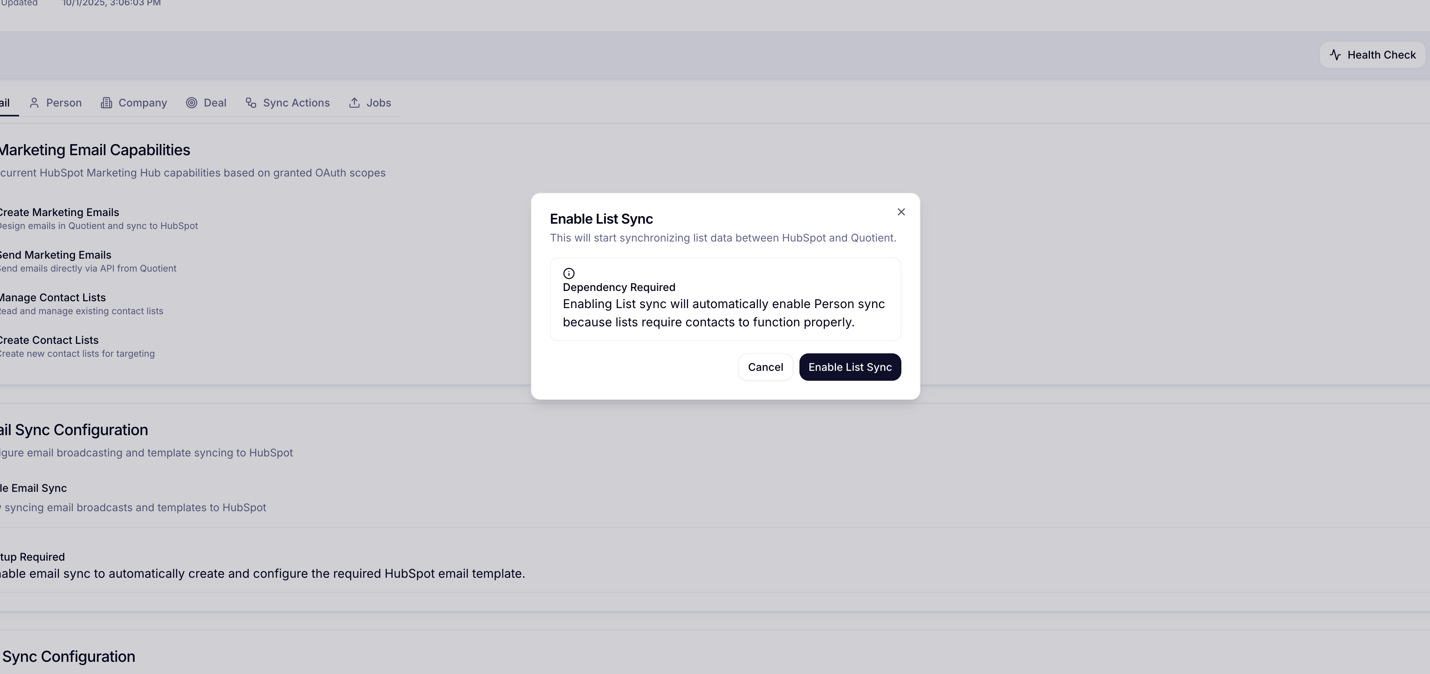Select the Deal target icon
The height and width of the screenshot is (674, 1430).
[192, 103]
